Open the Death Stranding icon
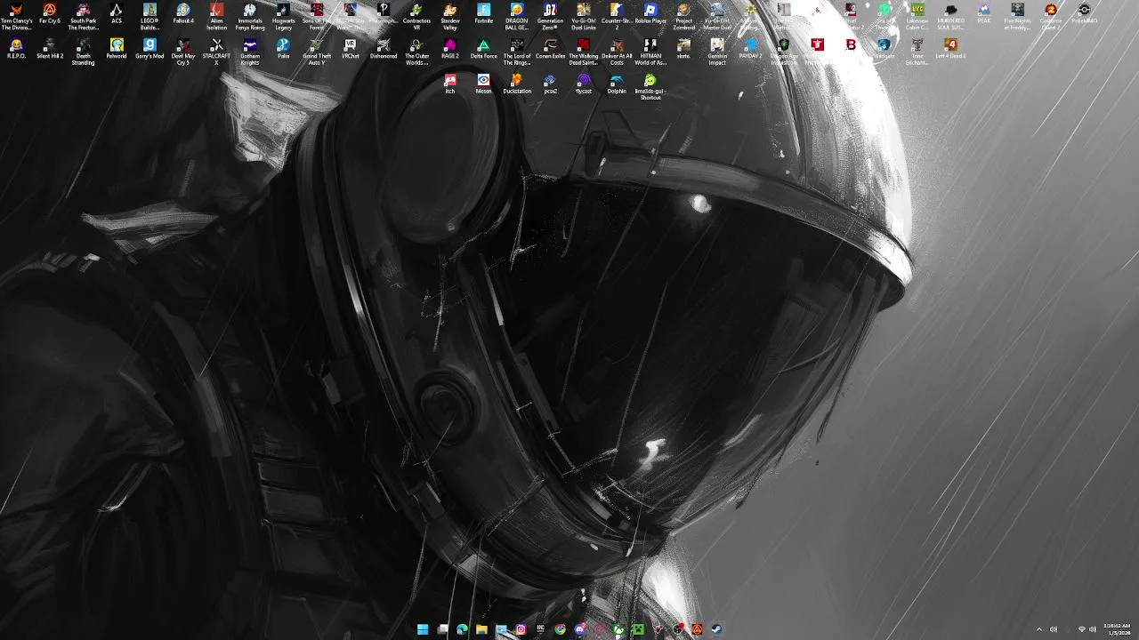The image size is (1139, 640). [83, 52]
